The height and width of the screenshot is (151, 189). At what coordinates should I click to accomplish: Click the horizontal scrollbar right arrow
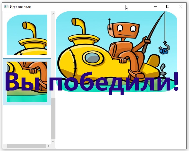(x=48, y=146)
